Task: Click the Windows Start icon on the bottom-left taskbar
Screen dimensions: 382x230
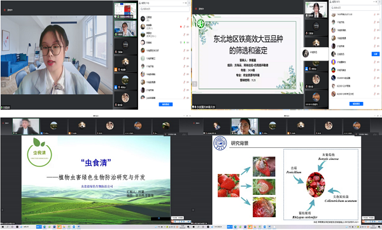Action: [x=2, y=227]
